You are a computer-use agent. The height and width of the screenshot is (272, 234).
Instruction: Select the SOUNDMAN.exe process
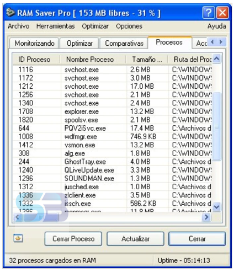112,178
